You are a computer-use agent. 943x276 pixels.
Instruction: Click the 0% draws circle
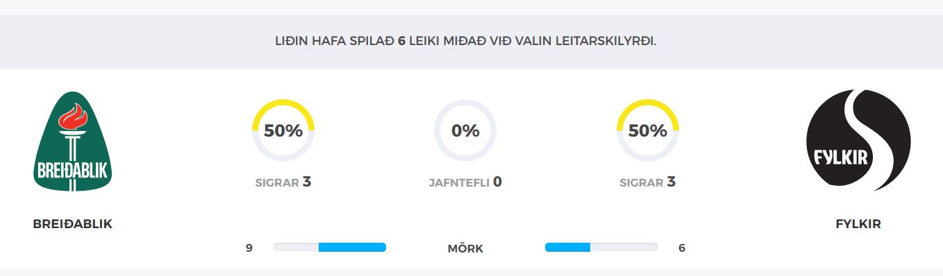[465, 130]
